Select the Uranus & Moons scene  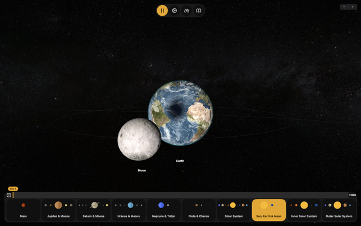pyautogui.click(x=129, y=210)
